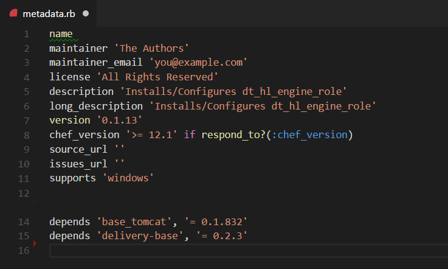Click 'All Rights Reserved' license string
Screen dimensions: 448x269
point(157,77)
